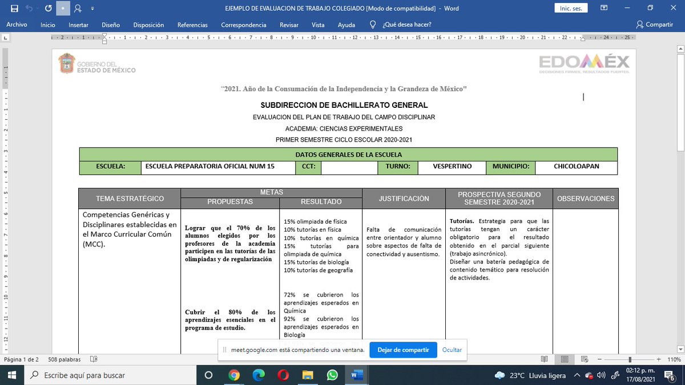Screen dimensions: 685x385
Task: Open WhatsApp from the taskbar
Action: pyautogui.click(x=332, y=375)
